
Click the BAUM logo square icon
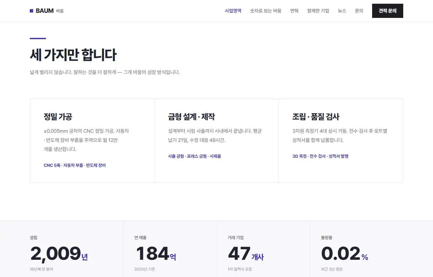(31, 11)
